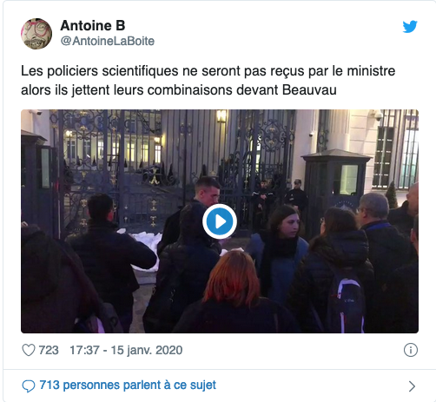Click the speech bubble reply icon
This screenshot has width=436, height=402.
click(29, 386)
